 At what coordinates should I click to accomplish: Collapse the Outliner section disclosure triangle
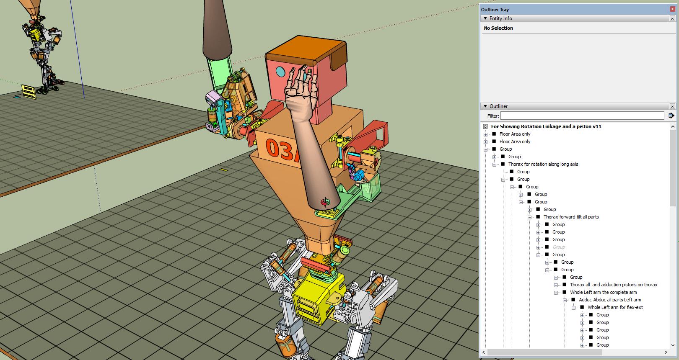485,106
